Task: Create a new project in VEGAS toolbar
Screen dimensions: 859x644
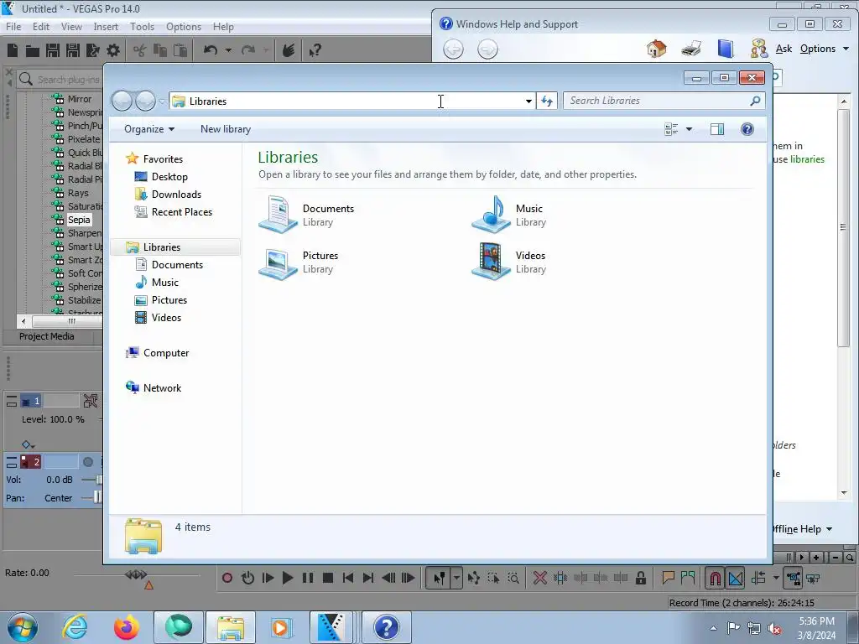Action: pyautogui.click(x=13, y=50)
